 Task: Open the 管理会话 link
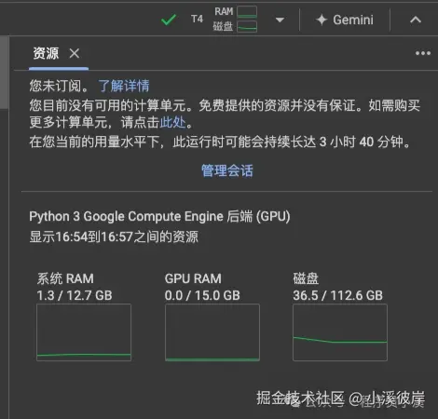pyautogui.click(x=227, y=170)
